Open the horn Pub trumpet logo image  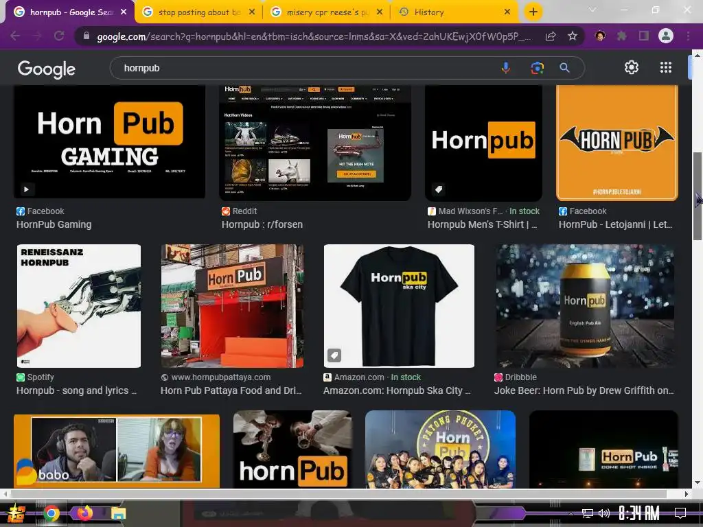(292, 449)
